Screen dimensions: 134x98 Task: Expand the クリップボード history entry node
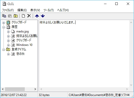(8, 41)
